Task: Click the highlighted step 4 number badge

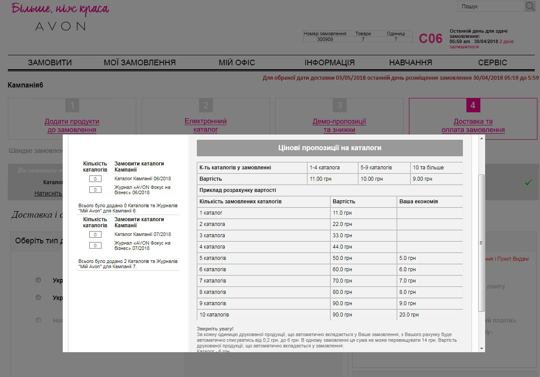Action: [x=473, y=105]
